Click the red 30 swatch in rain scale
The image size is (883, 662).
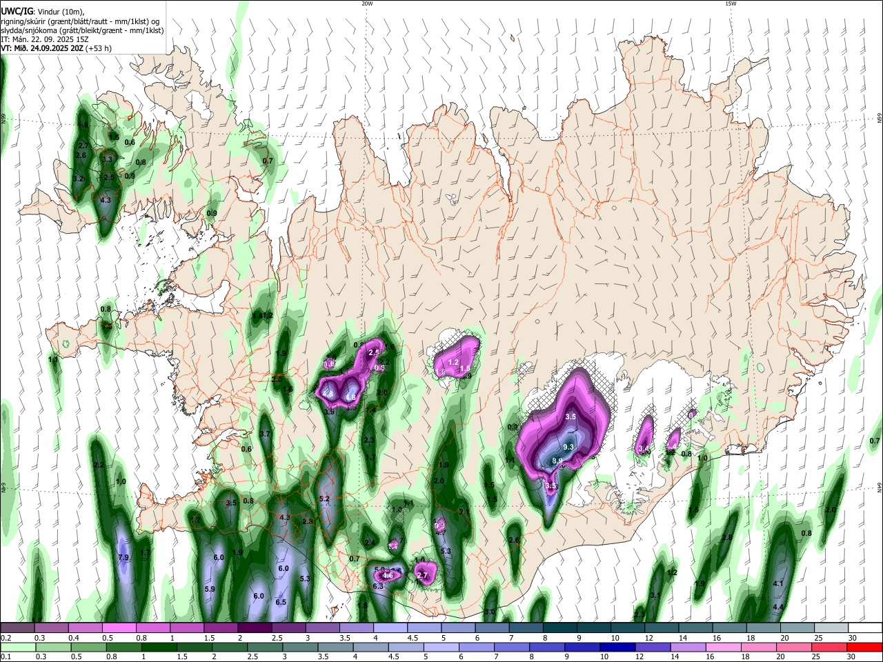pyautogui.click(x=864, y=647)
